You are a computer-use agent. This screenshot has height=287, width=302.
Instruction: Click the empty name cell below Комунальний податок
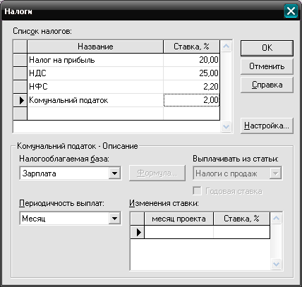(95, 114)
